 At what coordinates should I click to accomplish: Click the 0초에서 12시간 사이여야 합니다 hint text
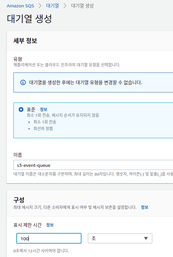41,251
